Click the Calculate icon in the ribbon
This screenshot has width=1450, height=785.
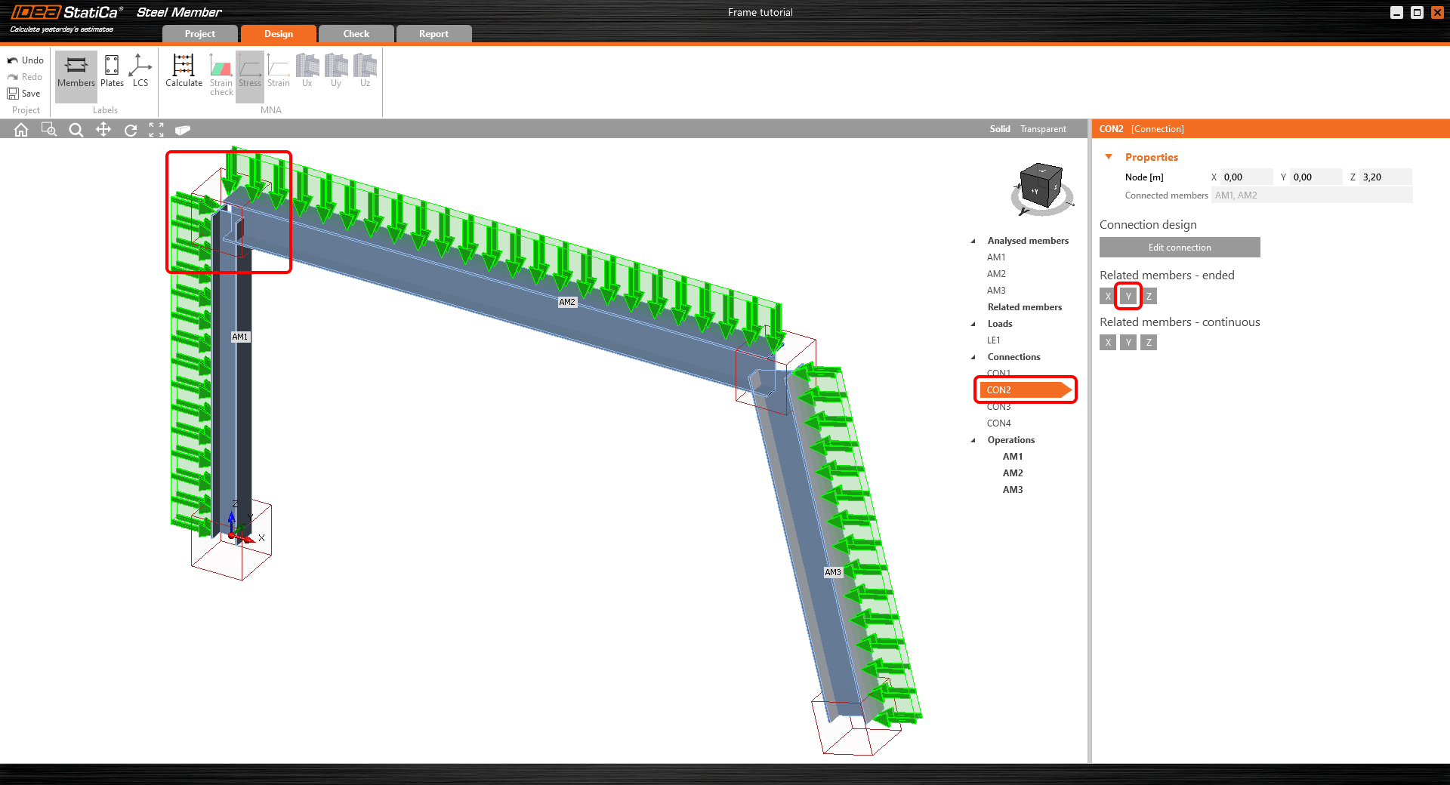click(184, 71)
